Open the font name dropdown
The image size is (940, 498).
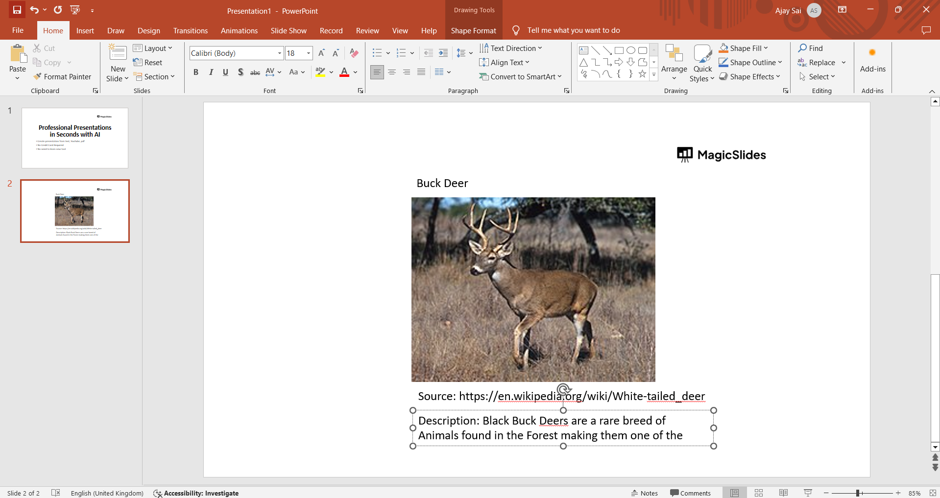click(280, 53)
